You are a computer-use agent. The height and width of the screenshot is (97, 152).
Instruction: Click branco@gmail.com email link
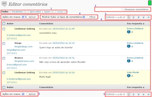tap(17, 65)
